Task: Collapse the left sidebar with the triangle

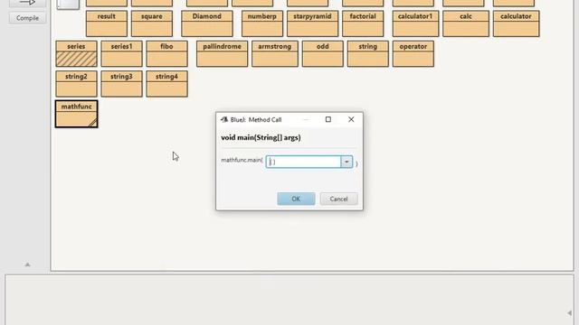Action: pyautogui.click(x=27, y=265)
